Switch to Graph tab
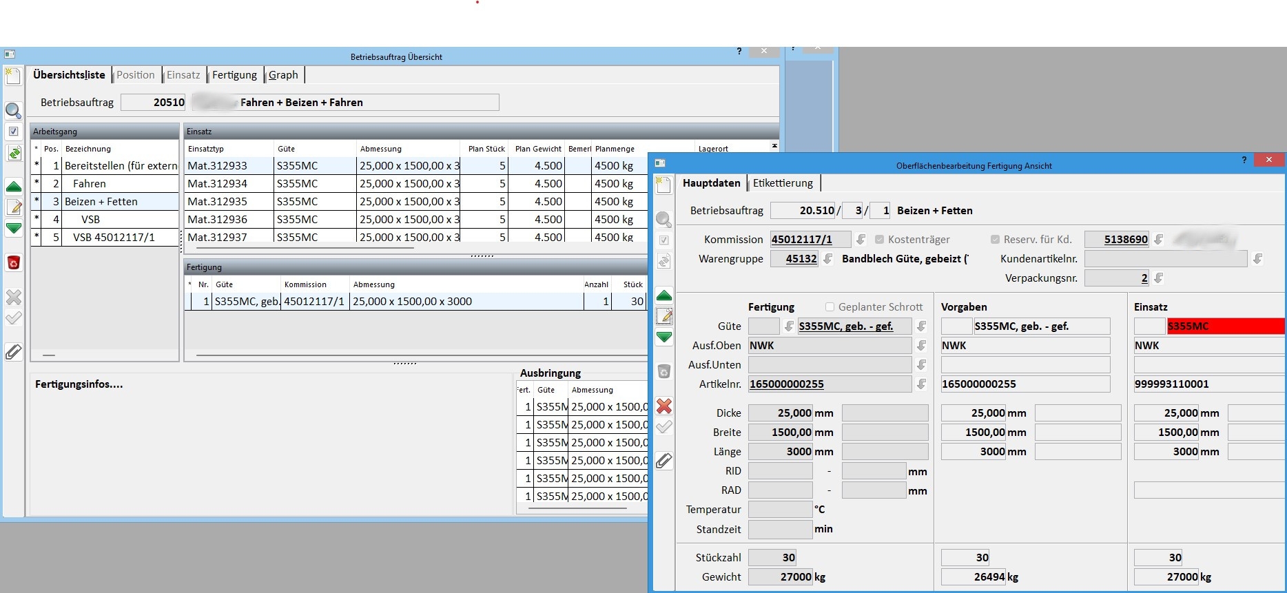Viewport: 1287px width, 593px height. pos(283,75)
